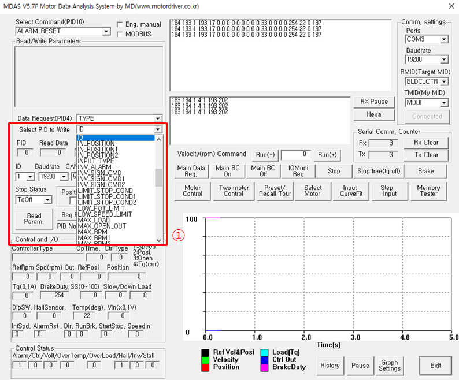
Task: Open the Ports COM3 dropdown
Action: [444, 39]
